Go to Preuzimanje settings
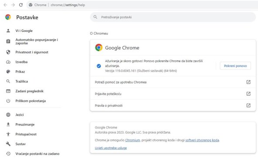Screen dimensions: 258x159 click(x=25, y=124)
